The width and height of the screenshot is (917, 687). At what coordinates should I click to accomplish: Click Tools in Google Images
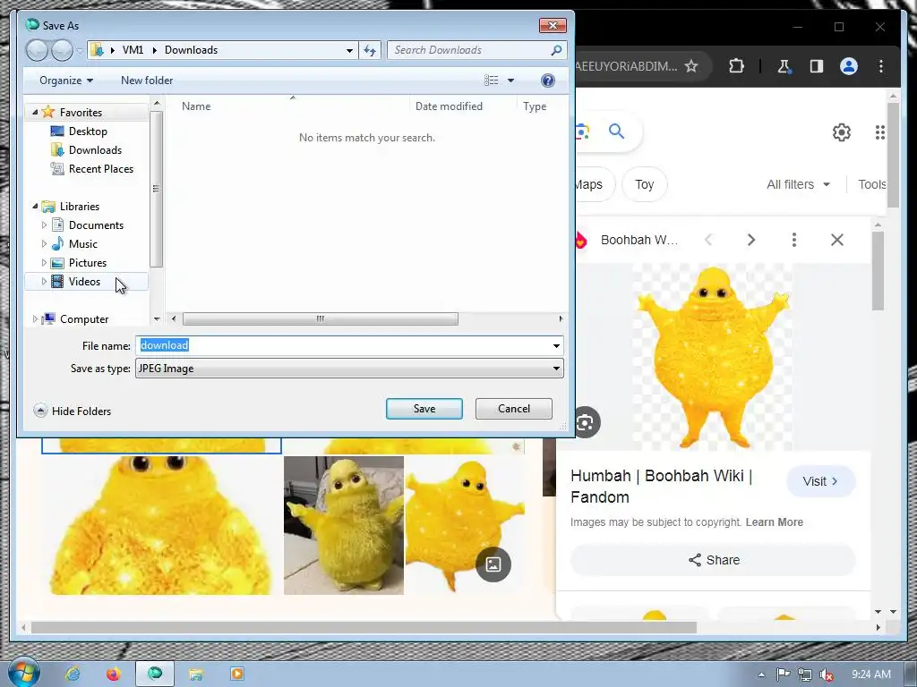pos(871,184)
